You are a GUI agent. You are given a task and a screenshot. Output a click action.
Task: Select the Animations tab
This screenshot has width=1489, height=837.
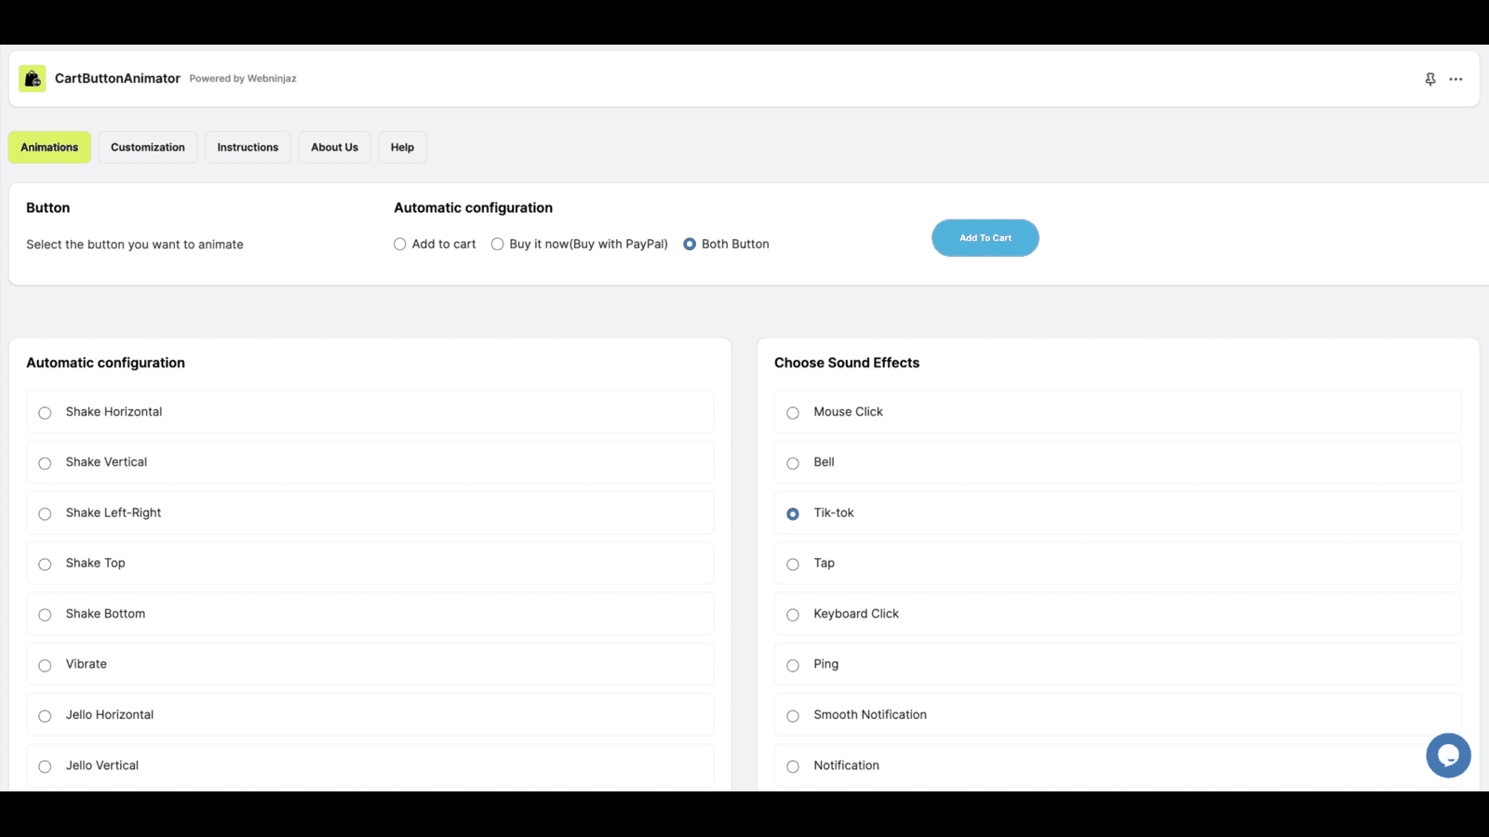coord(49,147)
